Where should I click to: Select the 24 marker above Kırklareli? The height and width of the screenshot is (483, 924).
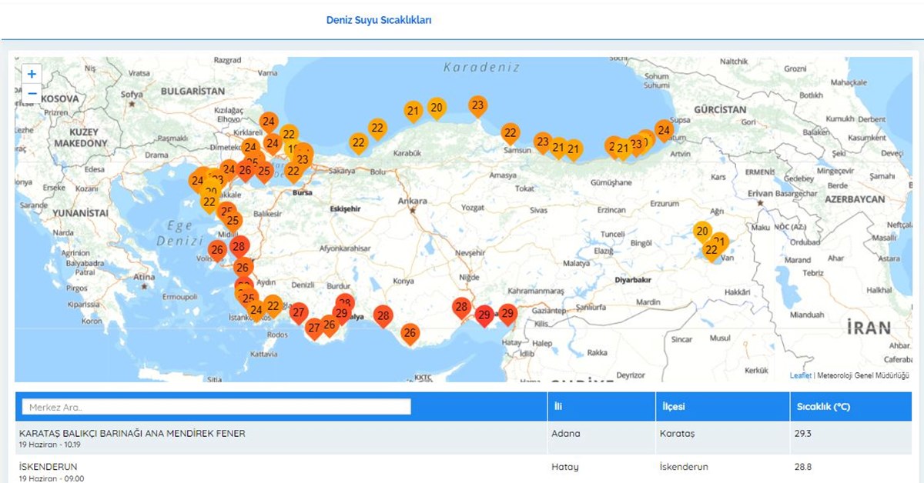coord(268,122)
